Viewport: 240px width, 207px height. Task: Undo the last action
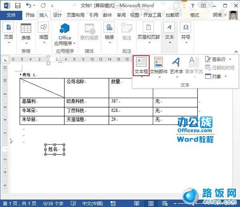pyautogui.click(x=29, y=6)
